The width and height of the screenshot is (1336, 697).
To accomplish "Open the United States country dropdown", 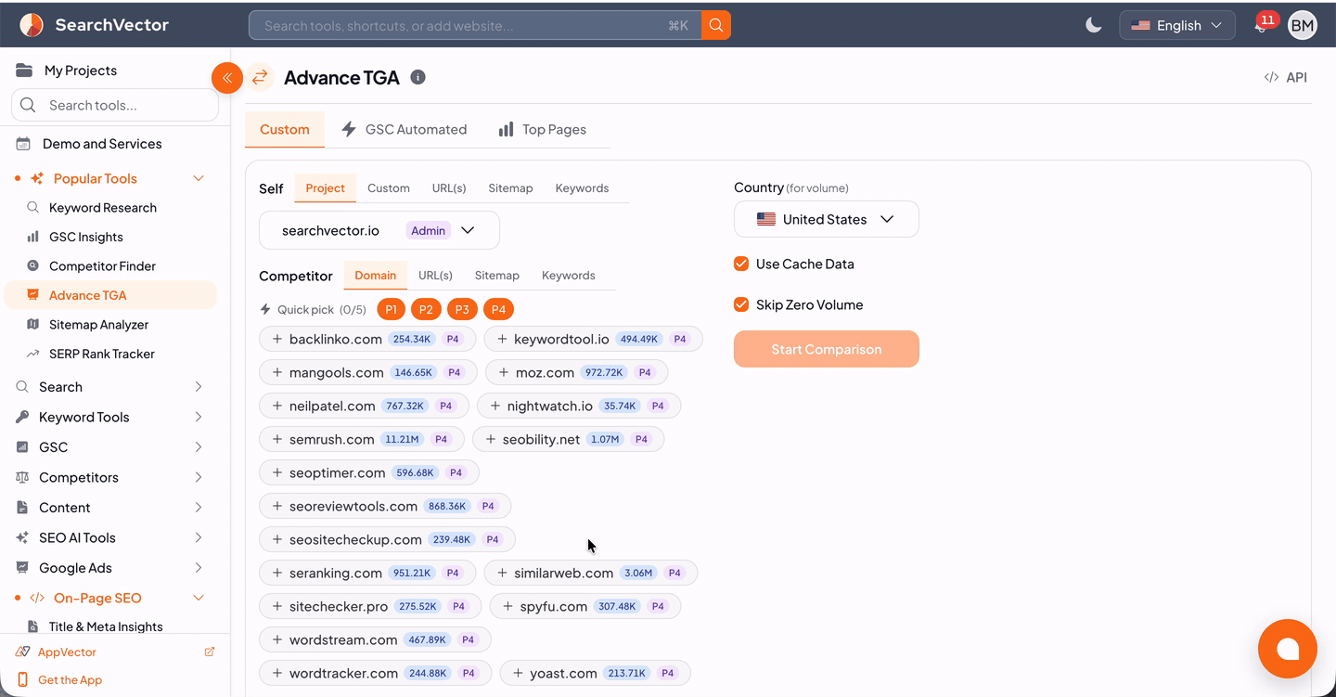I will [827, 219].
